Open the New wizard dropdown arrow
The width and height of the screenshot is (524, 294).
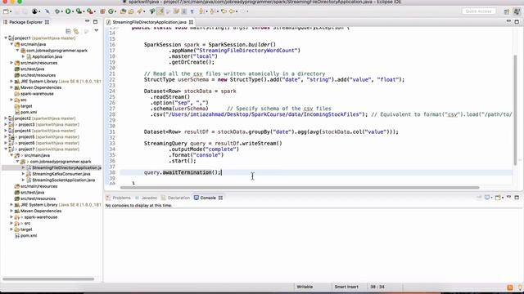pyautogui.click(x=11, y=11)
